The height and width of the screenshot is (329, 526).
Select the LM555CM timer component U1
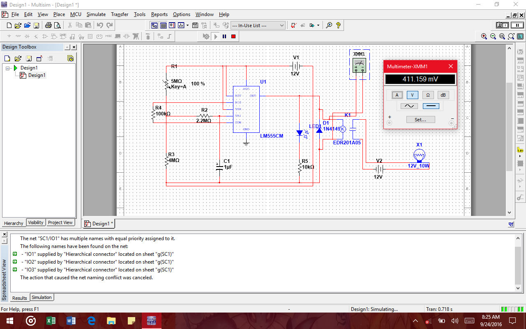click(x=247, y=109)
